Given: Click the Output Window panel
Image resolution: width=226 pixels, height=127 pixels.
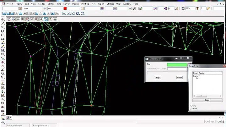Looking at the screenshot, I should coord(18,125).
